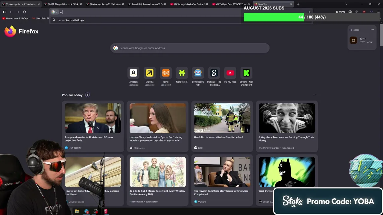
Task: Open the 88°F Ft. Pierce weather forecast
Action: click(362, 40)
